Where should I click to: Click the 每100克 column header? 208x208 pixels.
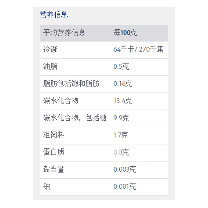click(125, 33)
